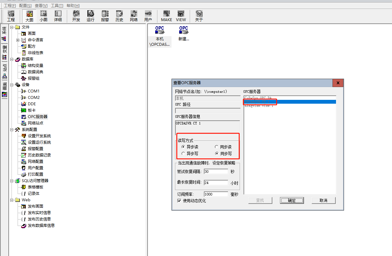Viewport: 392px width, 256px height.
Task: Switch to the 站点 side tab
Action: point(4,71)
